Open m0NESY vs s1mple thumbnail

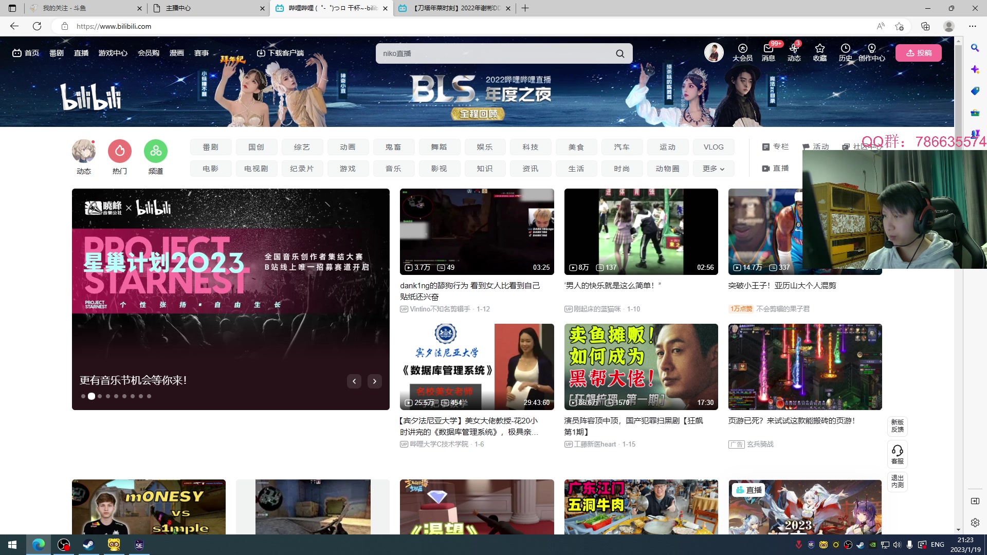(x=149, y=507)
